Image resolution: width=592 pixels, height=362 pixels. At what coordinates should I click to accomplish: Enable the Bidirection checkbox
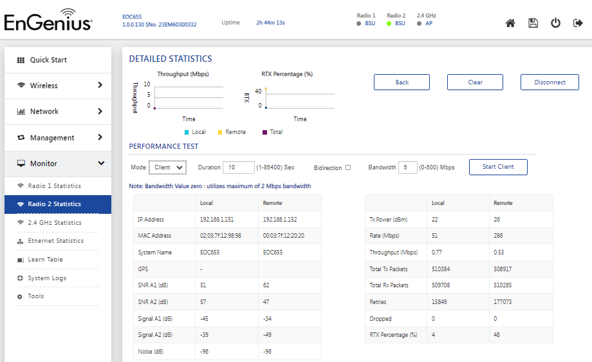click(348, 167)
